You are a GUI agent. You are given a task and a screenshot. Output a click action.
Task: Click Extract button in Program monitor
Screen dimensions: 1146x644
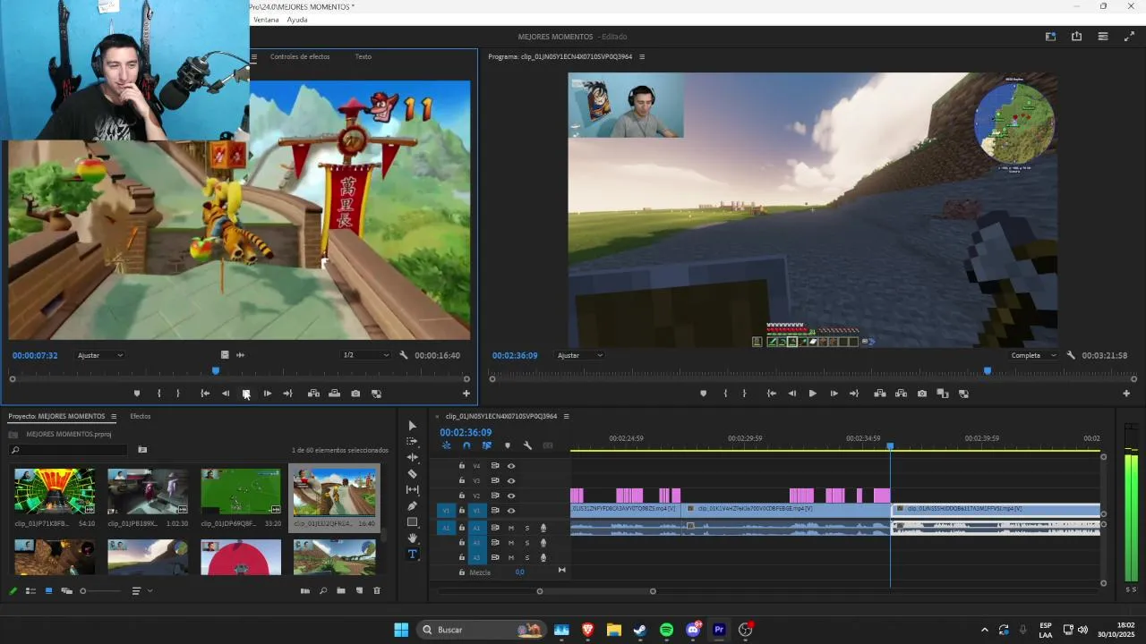pyautogui.click(x=901, y=394)
